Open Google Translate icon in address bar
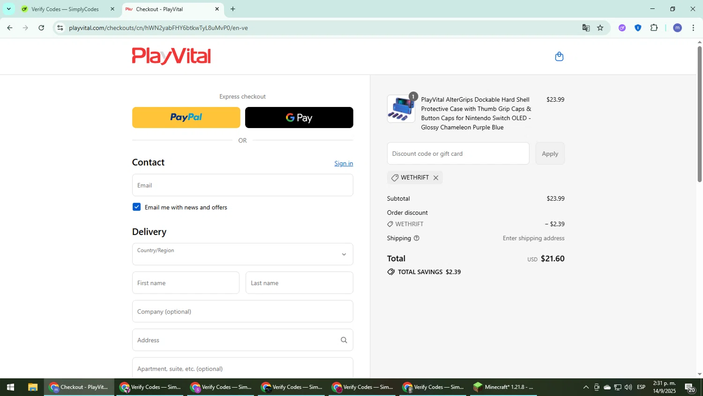The width and height of the screenshot is (703, 396). click(x=586, y=28)
